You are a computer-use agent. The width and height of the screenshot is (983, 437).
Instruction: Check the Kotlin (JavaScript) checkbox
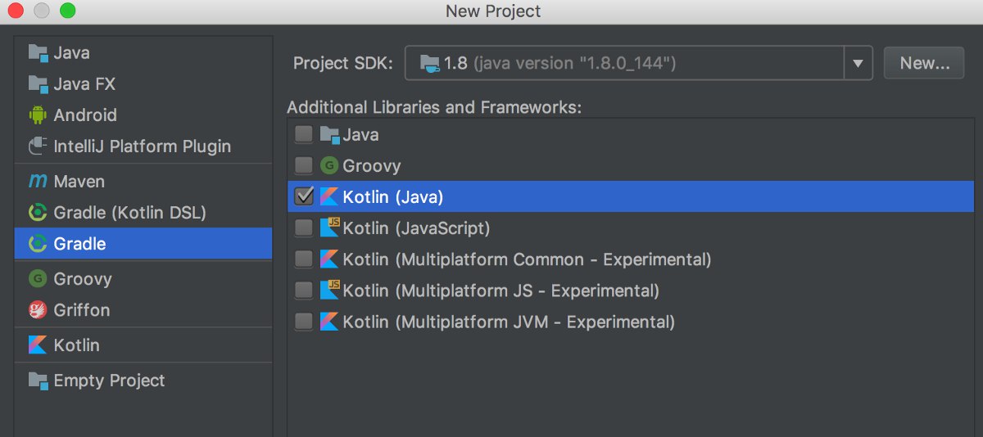coord(304,228)
